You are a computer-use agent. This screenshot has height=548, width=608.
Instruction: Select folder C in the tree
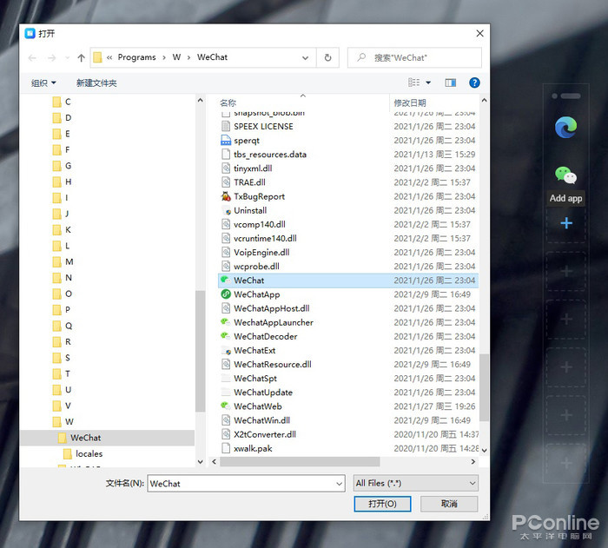point(62,102)
